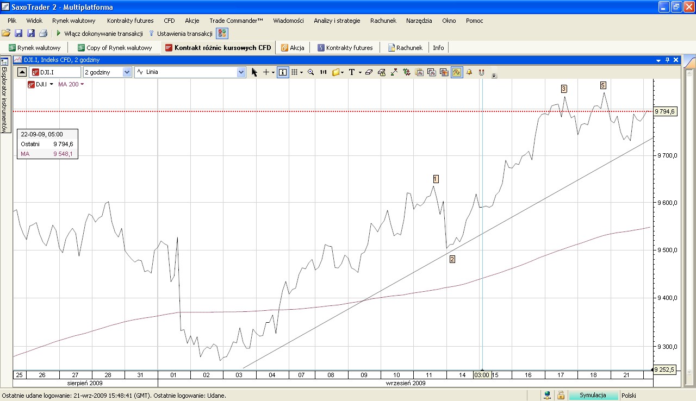Select the arrow pointer tool in chart toolbar
Image resolution: width=696 pixels, height=401 pixels.
(254, 72)
